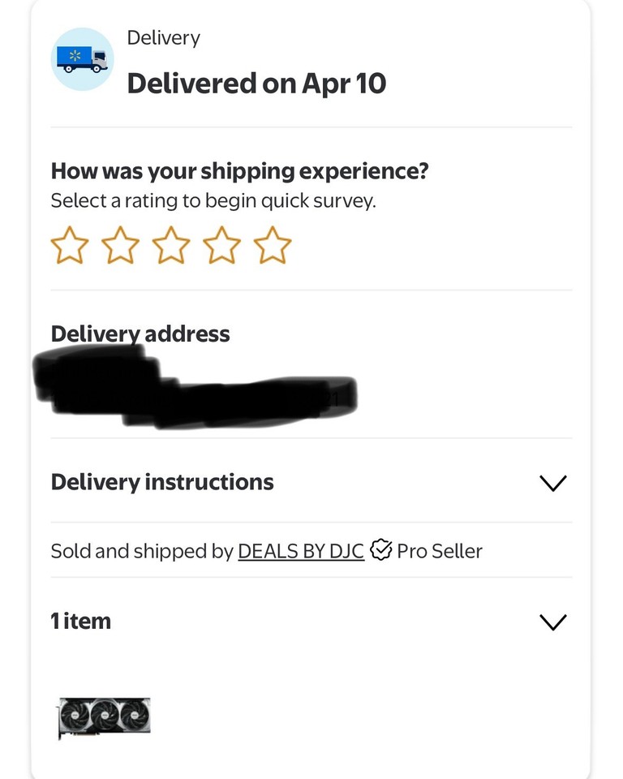Screen dimensions: 623x779
Task: Select the second rating star
Action: coord(120,246)
